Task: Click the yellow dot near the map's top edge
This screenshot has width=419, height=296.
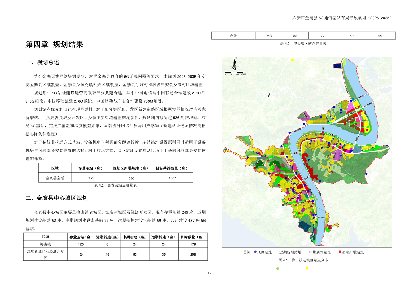Action: pyautogui.click(x=292, y=60)
